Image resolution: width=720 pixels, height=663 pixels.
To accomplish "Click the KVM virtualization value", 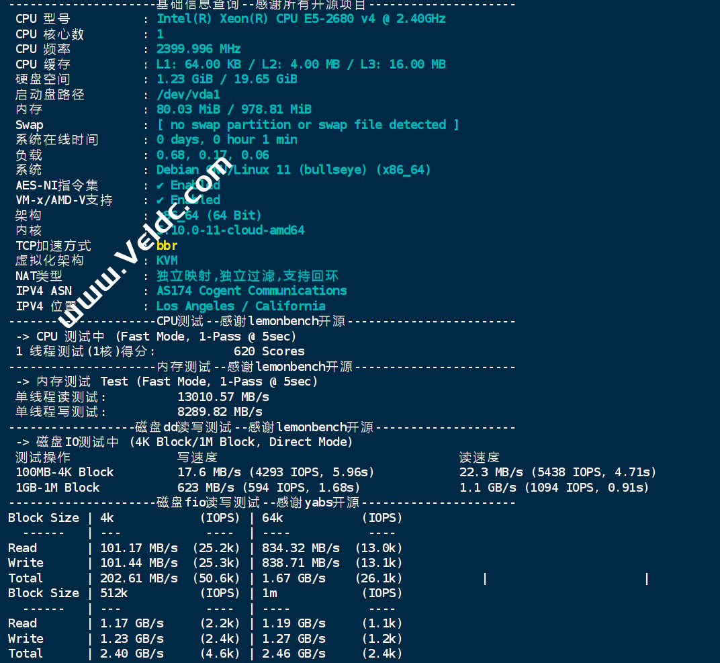I will coord(167,261).
